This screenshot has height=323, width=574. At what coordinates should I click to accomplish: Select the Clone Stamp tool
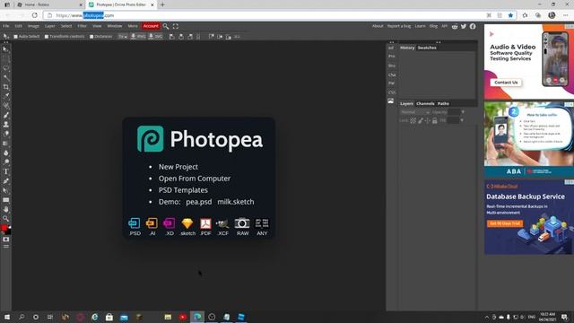5,125
